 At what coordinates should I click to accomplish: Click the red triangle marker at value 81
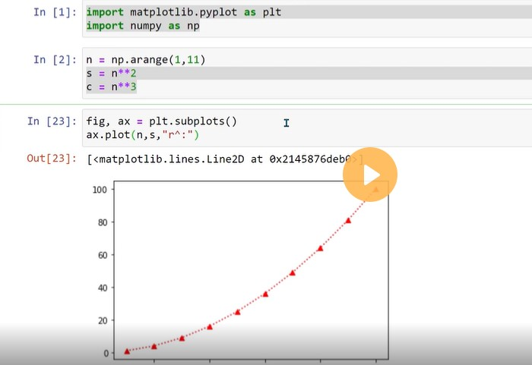click(348, 221)
